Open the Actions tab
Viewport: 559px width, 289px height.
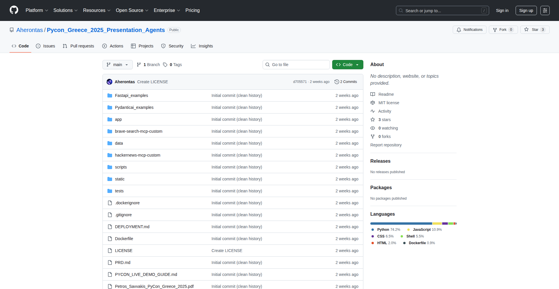click(113, 46)
